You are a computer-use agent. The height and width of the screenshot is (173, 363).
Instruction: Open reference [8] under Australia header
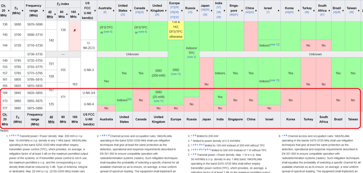[x=105, y=12]
